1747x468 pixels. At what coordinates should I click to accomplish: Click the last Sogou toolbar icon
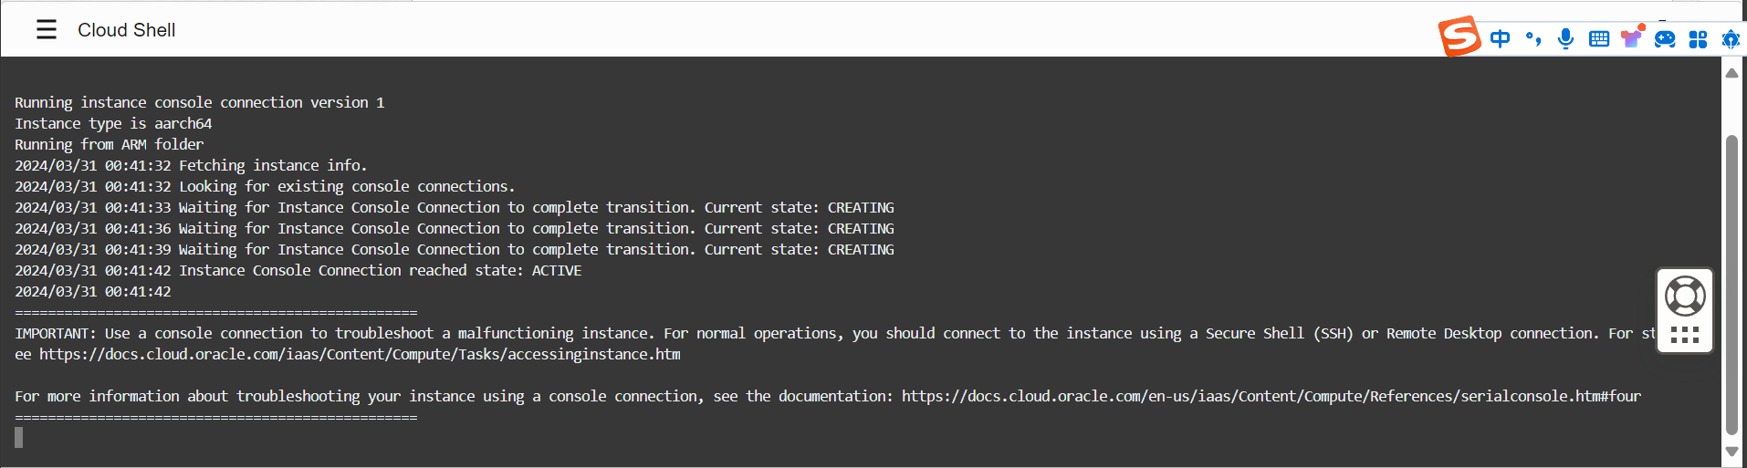(1731, 39)
